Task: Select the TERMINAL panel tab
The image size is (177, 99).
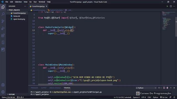Action: [x=67, y=88]
